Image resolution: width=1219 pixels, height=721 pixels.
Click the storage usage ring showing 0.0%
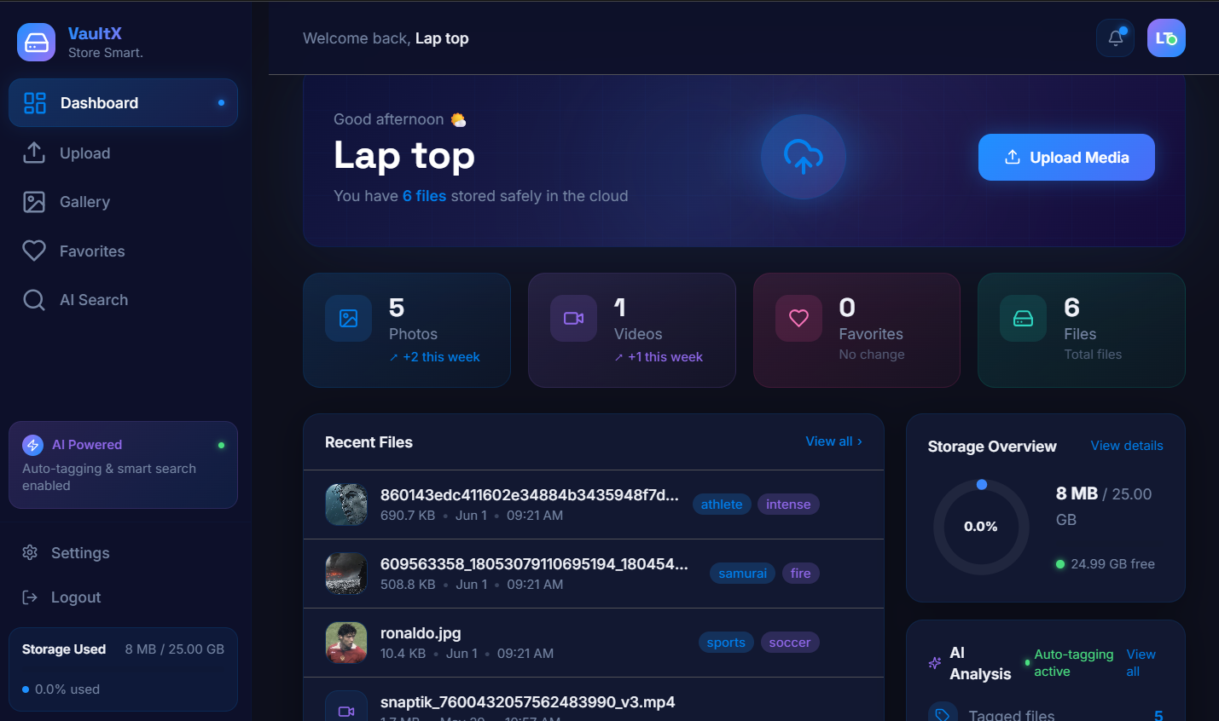coord(981,527)
